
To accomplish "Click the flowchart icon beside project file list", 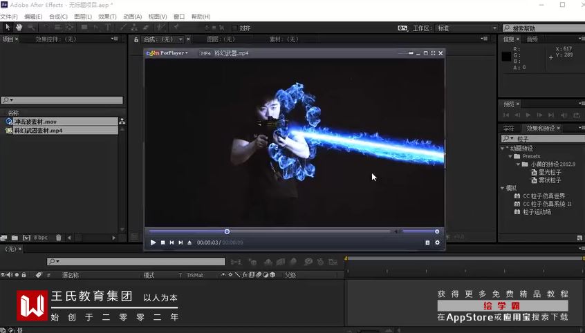I will pos(122,121).
